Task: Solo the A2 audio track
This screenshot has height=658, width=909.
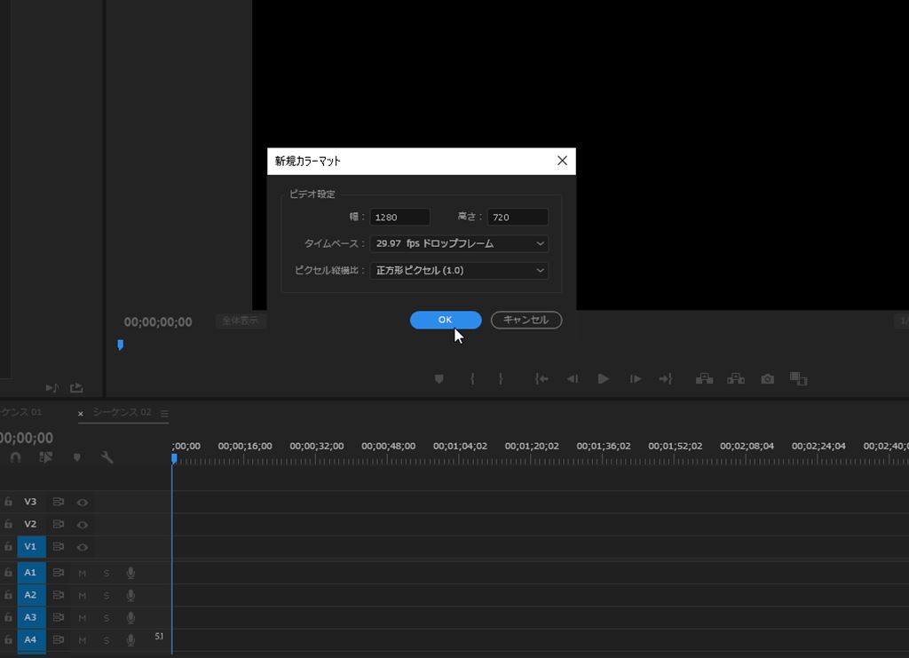Action: [x=107, y=595]
